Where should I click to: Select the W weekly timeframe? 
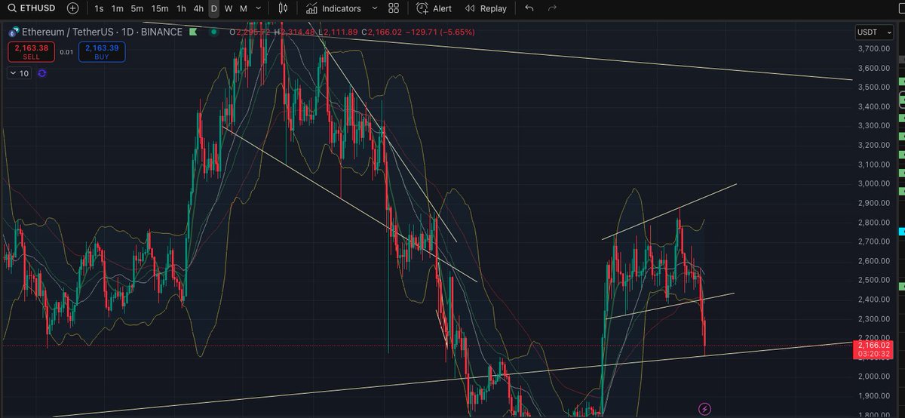click(229, 8)
